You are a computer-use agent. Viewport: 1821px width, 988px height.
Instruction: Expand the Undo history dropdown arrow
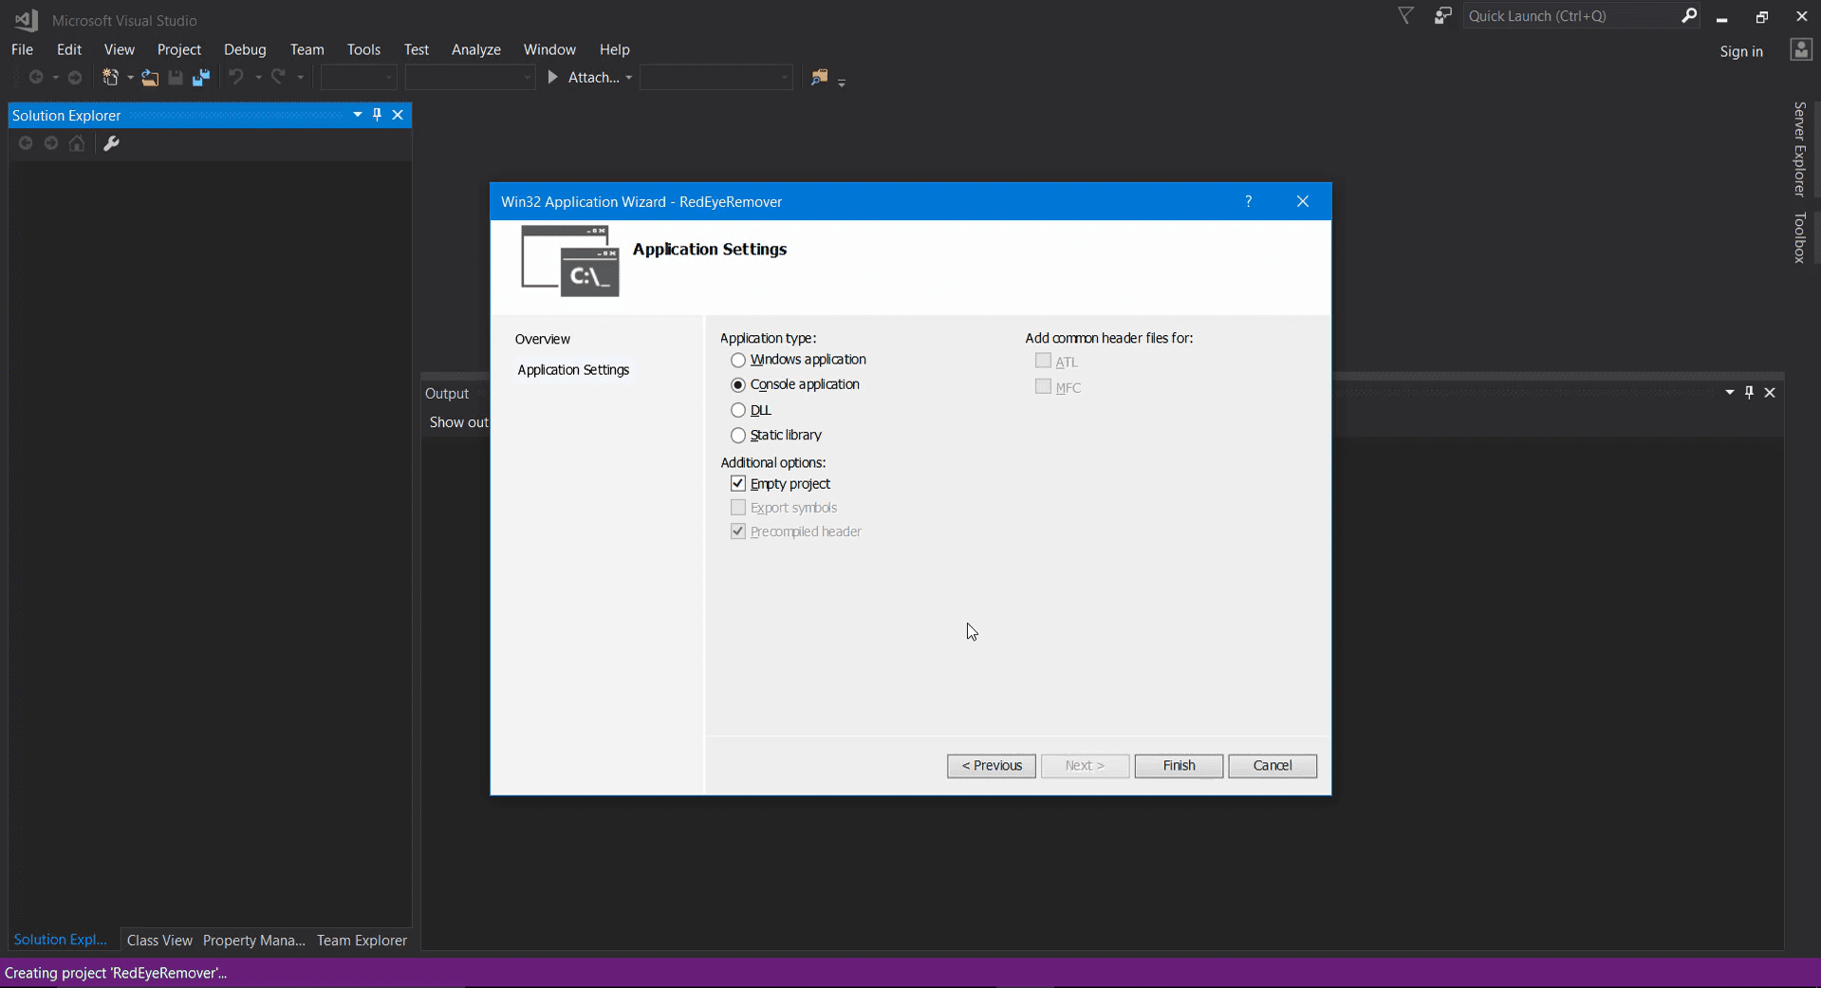(257, 78)
